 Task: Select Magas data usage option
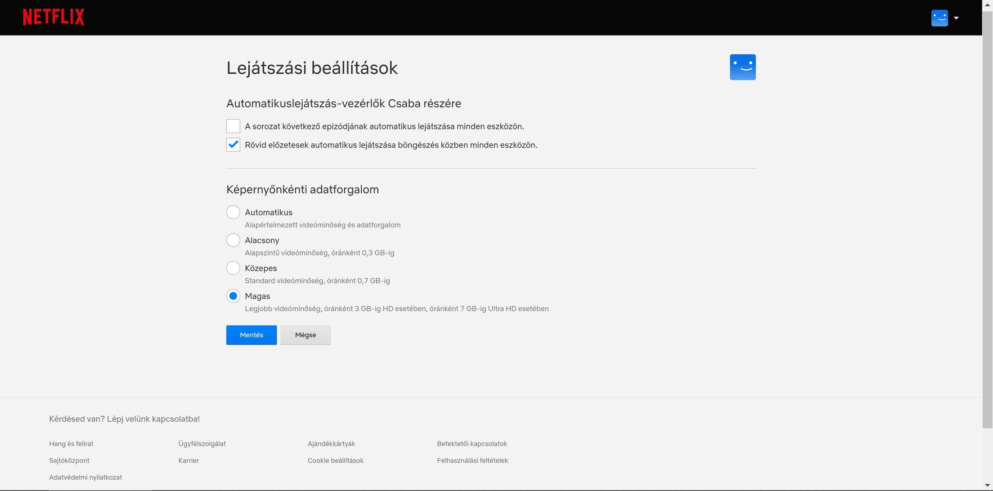233,296
